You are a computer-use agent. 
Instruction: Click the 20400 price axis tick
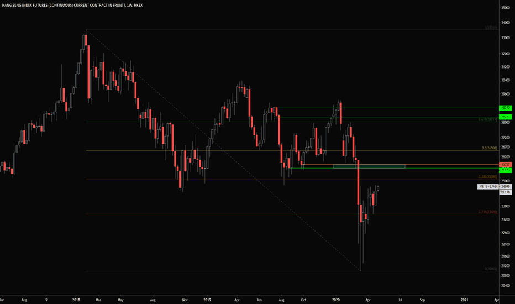pos(505,286)
